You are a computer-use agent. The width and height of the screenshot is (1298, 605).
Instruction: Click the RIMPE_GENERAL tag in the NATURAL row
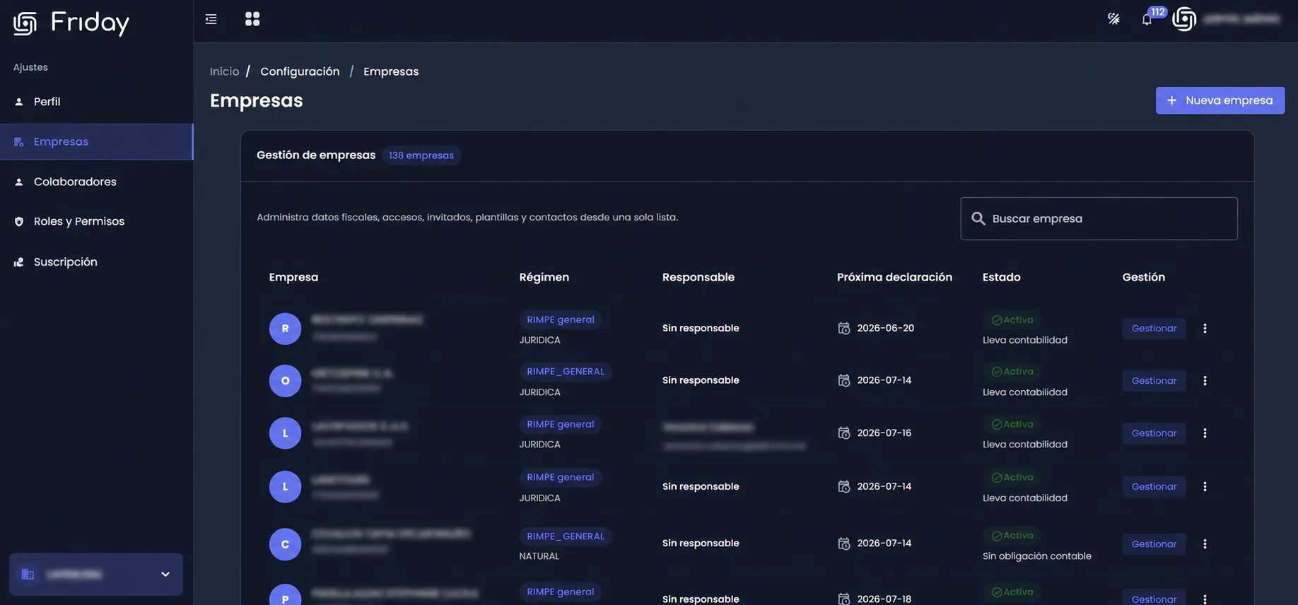[x=566, y=536]
